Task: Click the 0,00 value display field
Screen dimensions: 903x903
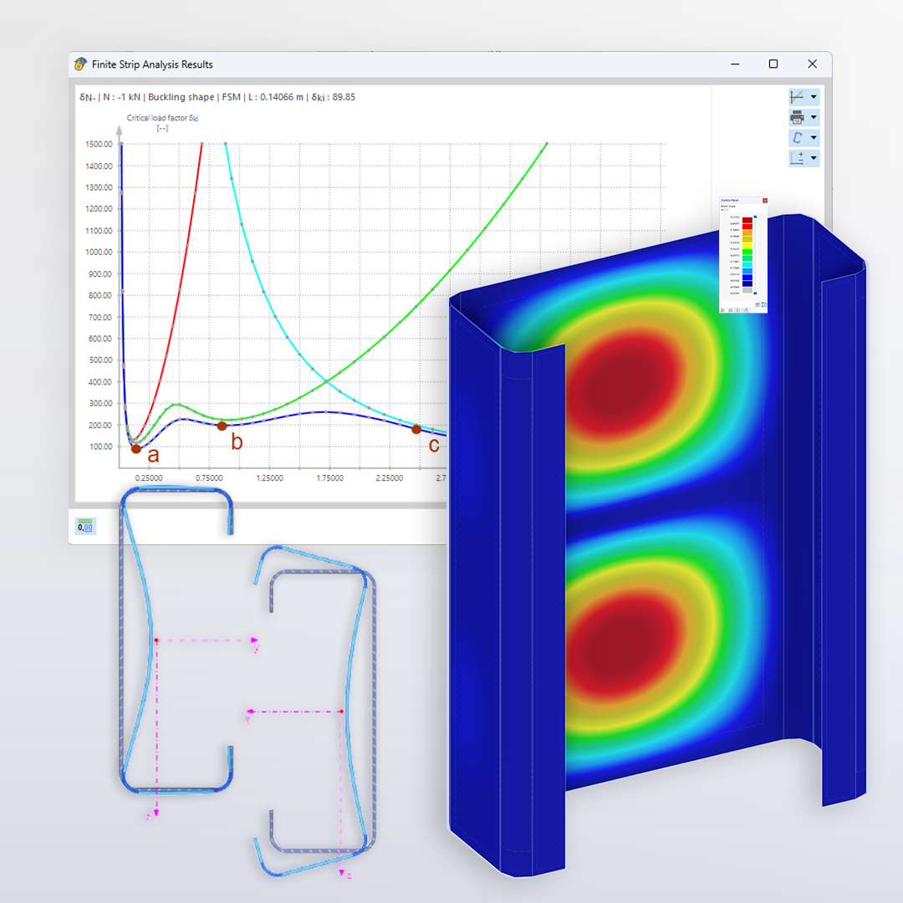Action: (x=85, y=525)
